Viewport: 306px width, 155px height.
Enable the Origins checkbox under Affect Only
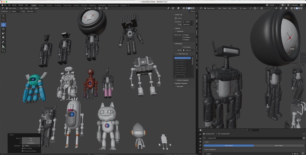point(183,35)
